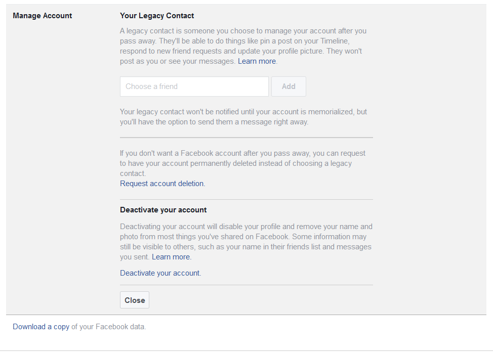Click the bold Deactivate your account heading
Screen dimensions: 493x354
click(163, 210)
